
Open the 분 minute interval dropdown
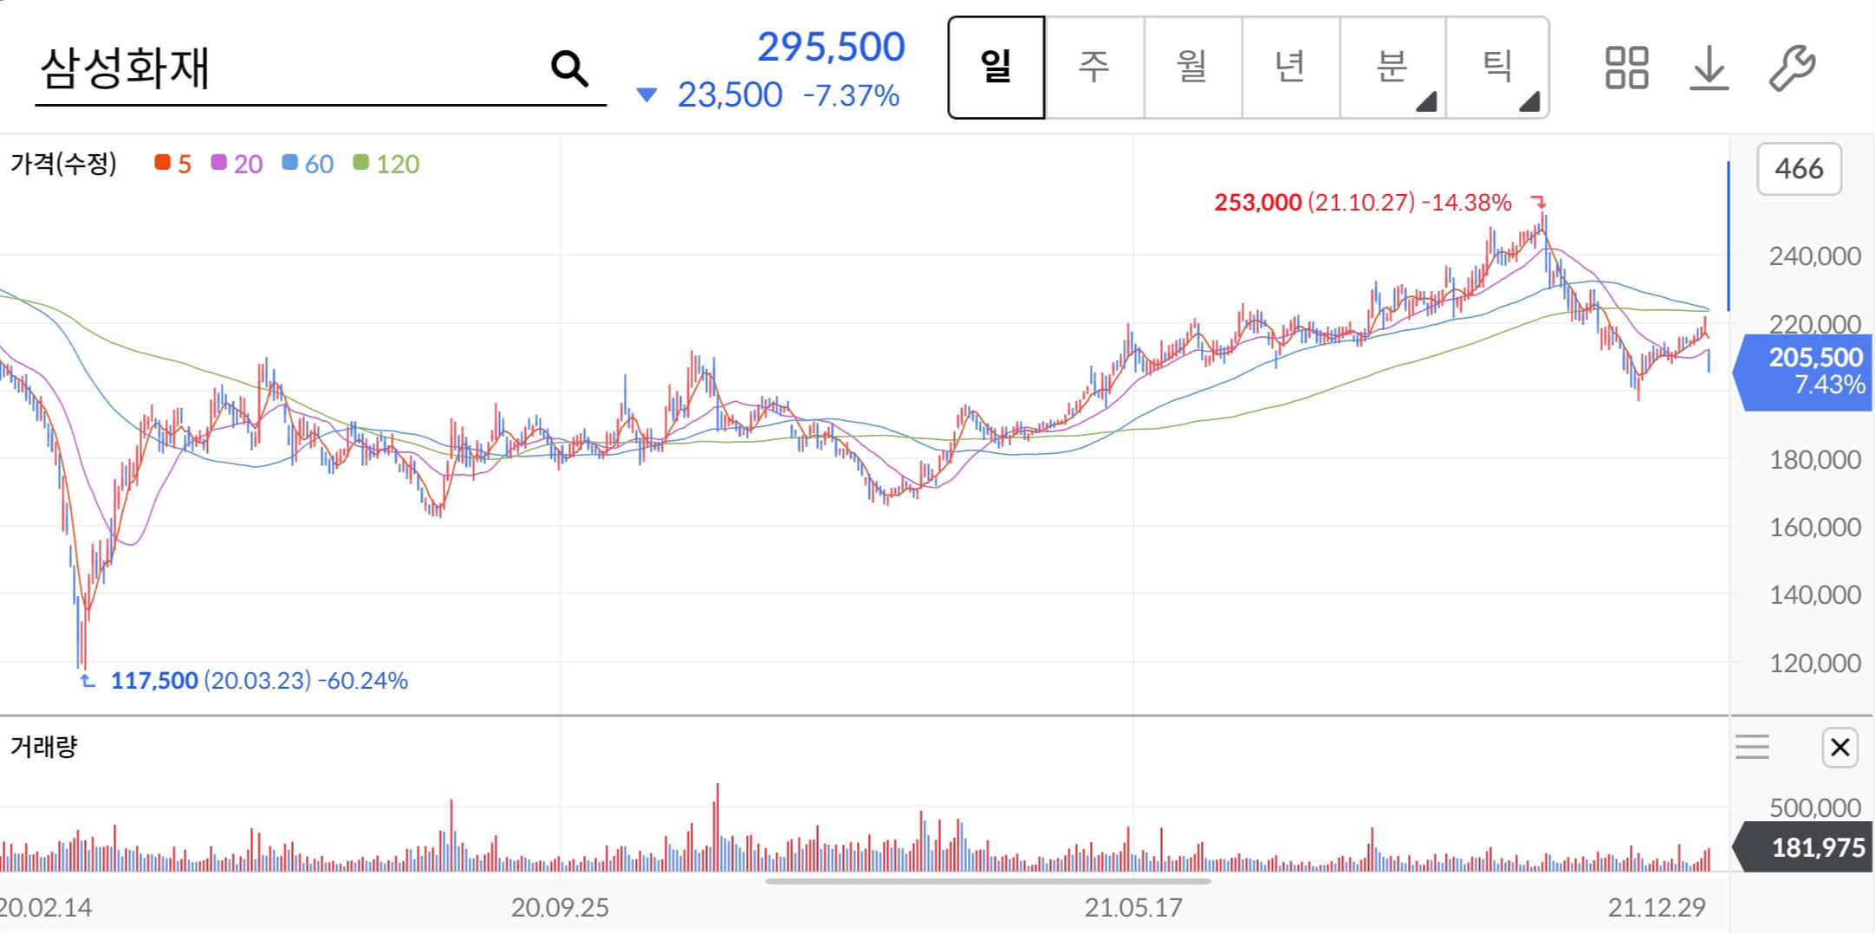click(x=1392, y=67)
